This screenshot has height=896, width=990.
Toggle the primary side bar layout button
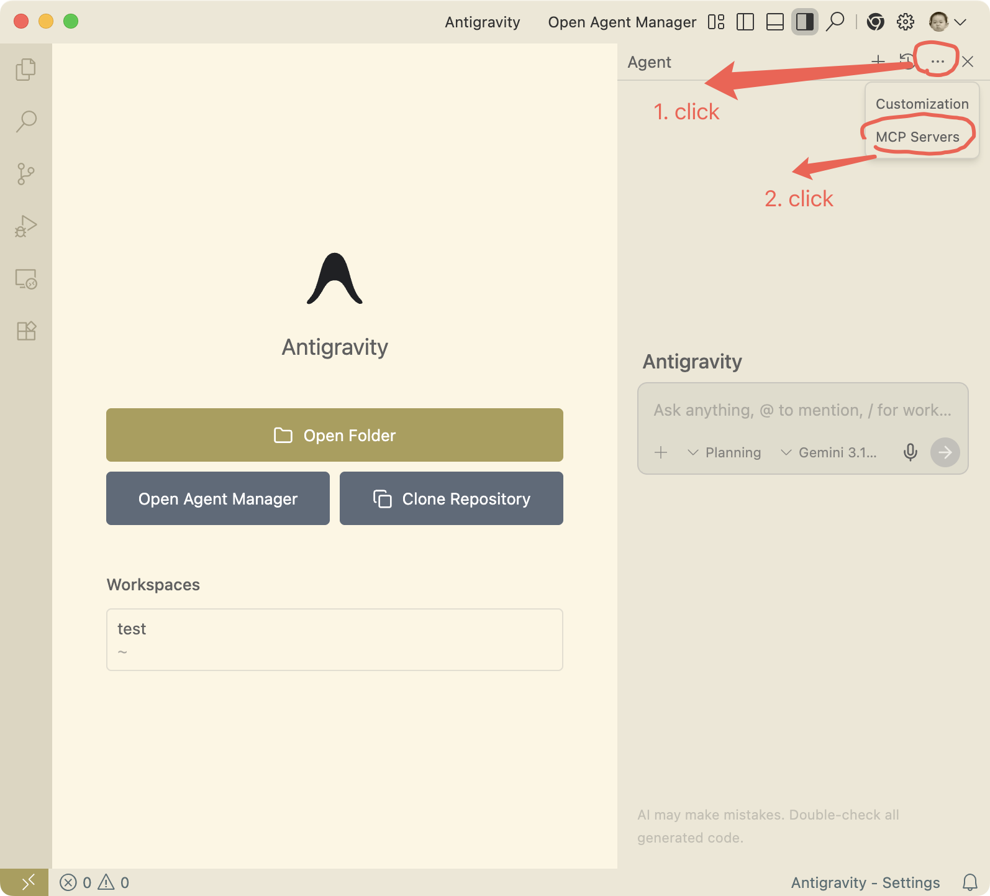[x=745, y=22]
